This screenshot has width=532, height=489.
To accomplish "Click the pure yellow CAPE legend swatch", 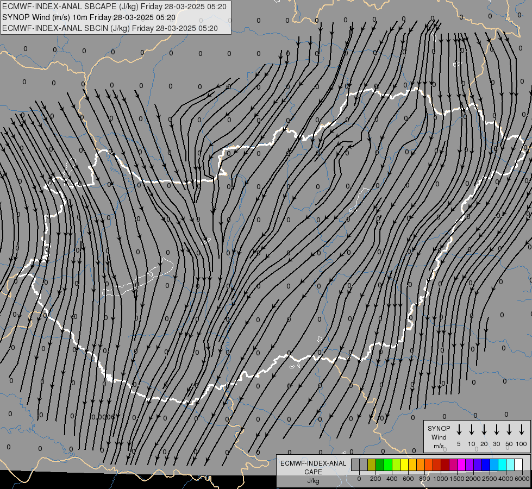I will tap(404, 465).
